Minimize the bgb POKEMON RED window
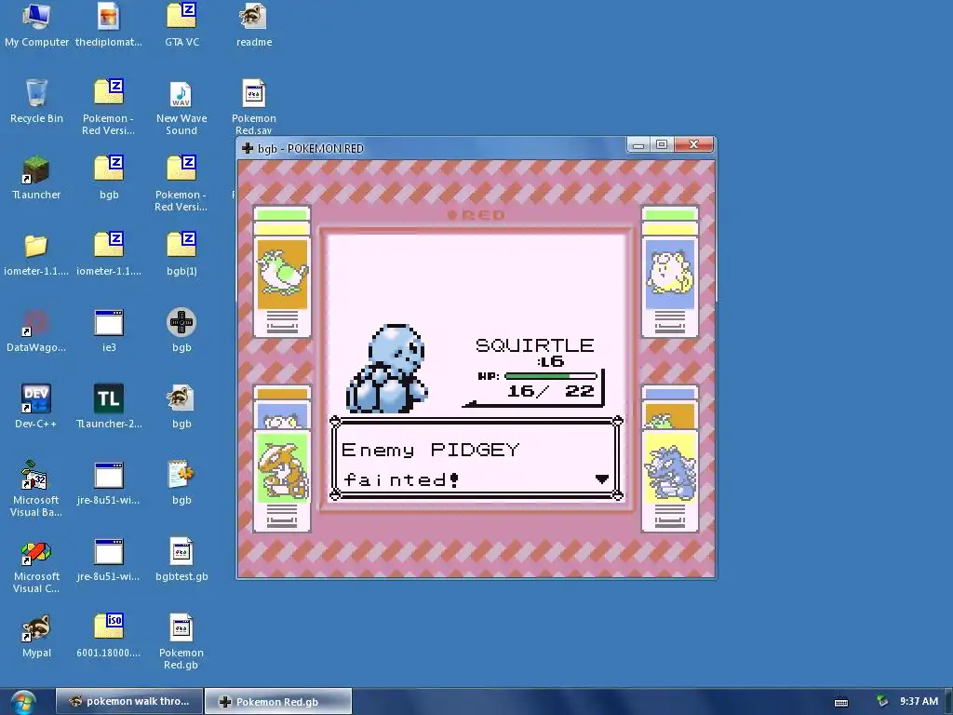Screen dimensions: 953x715 [638, 144]
